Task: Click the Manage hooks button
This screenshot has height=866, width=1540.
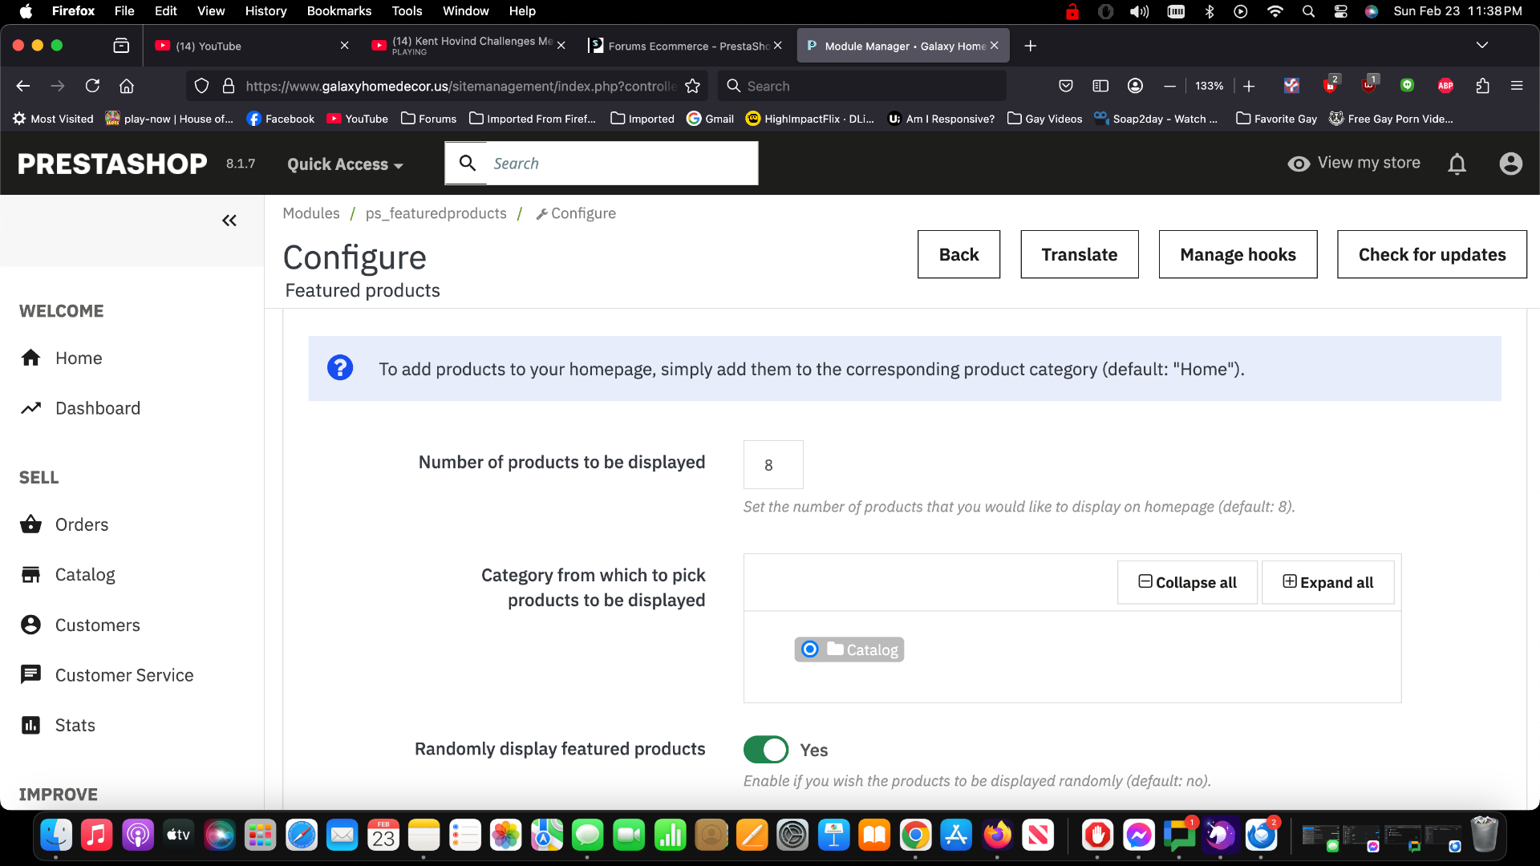Action: [x=1238, y=254]
